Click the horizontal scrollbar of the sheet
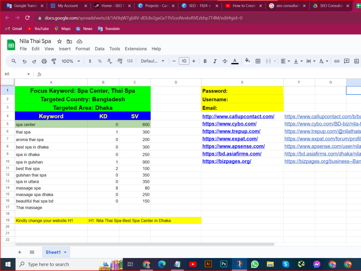Viewport: 361px width, 271px height. pyautogui.click(x=145, y=244)
